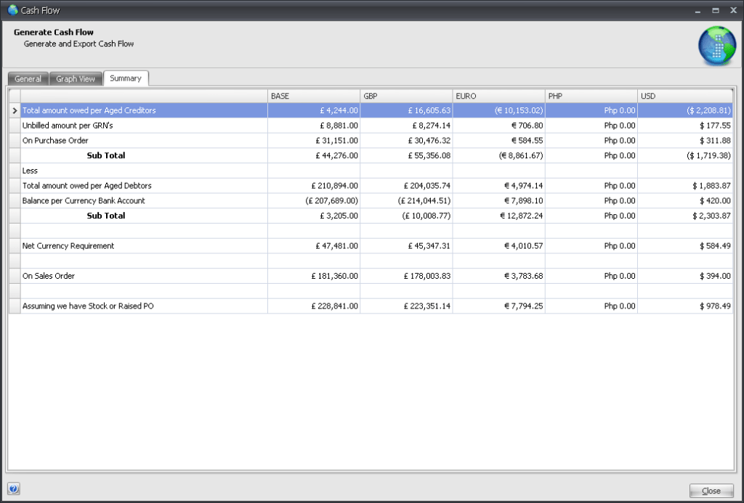Click BASE subtotal £ 3,205.00
This screenshot has width=744, height=503.
point(314,216)
